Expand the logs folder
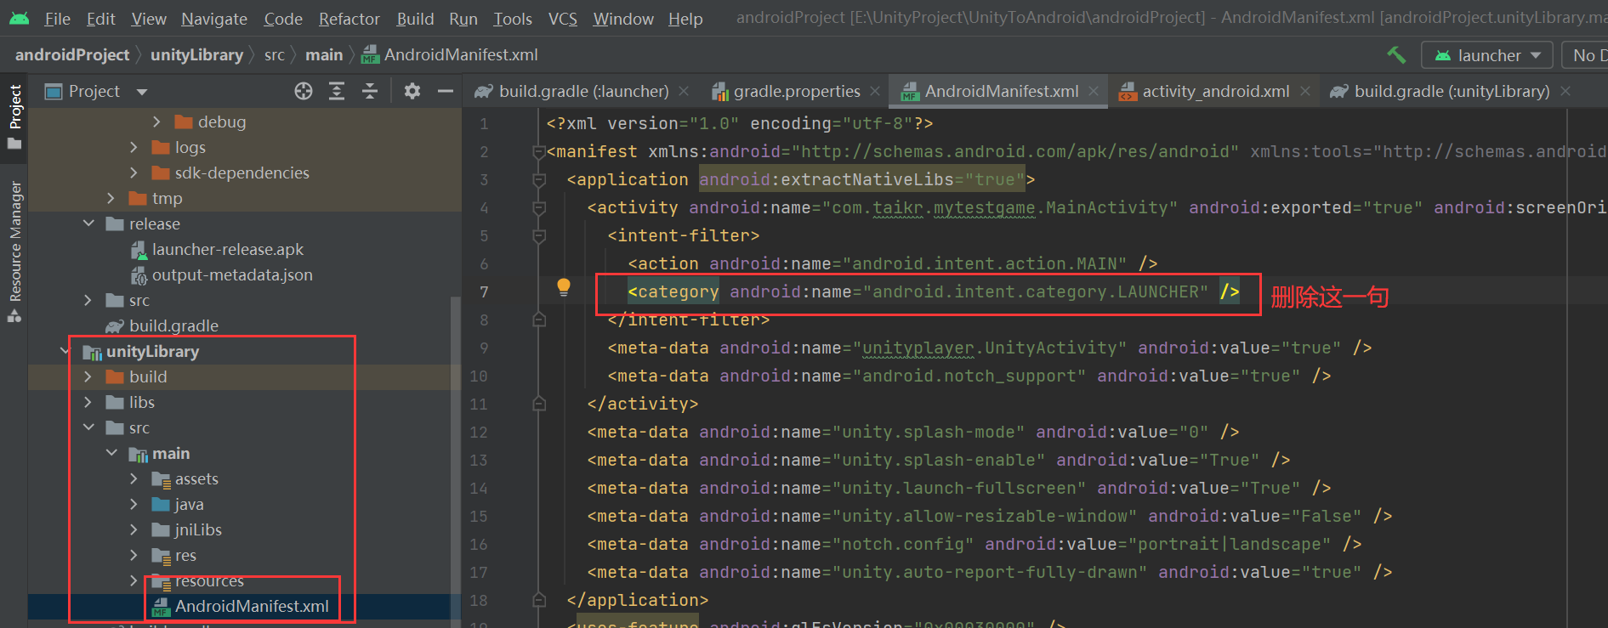 [134, 148]
